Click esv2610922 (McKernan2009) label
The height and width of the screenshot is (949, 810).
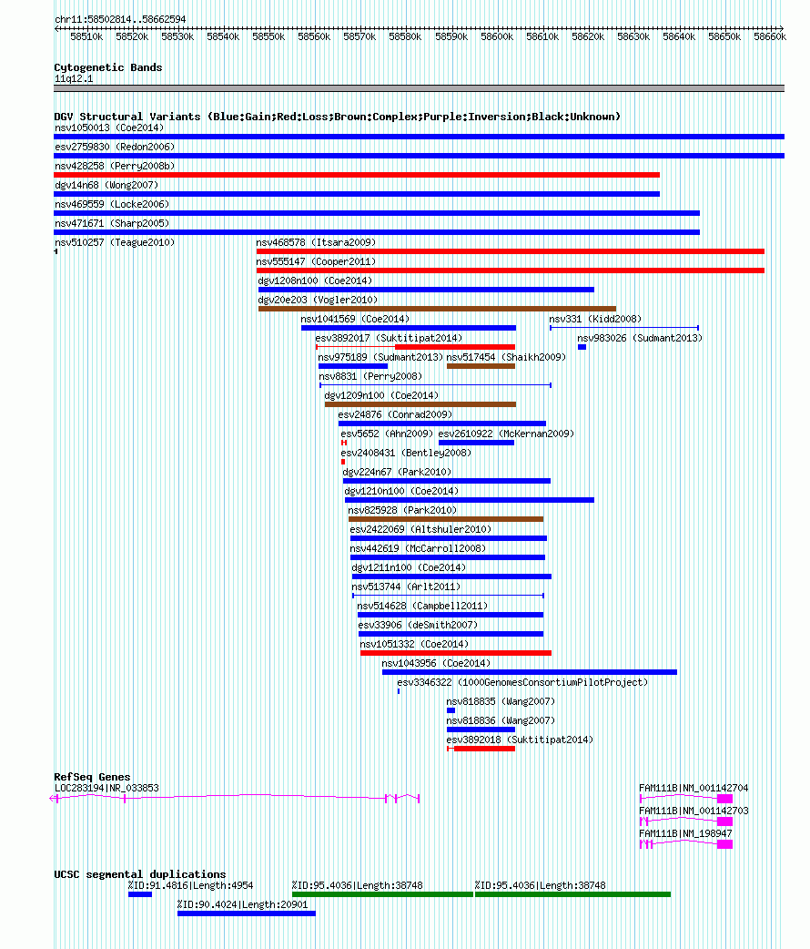tap(506, 434)
